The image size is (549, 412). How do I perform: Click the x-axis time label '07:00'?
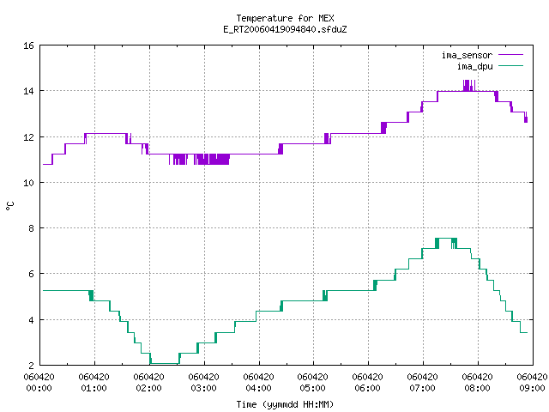(x=423, y=388)
